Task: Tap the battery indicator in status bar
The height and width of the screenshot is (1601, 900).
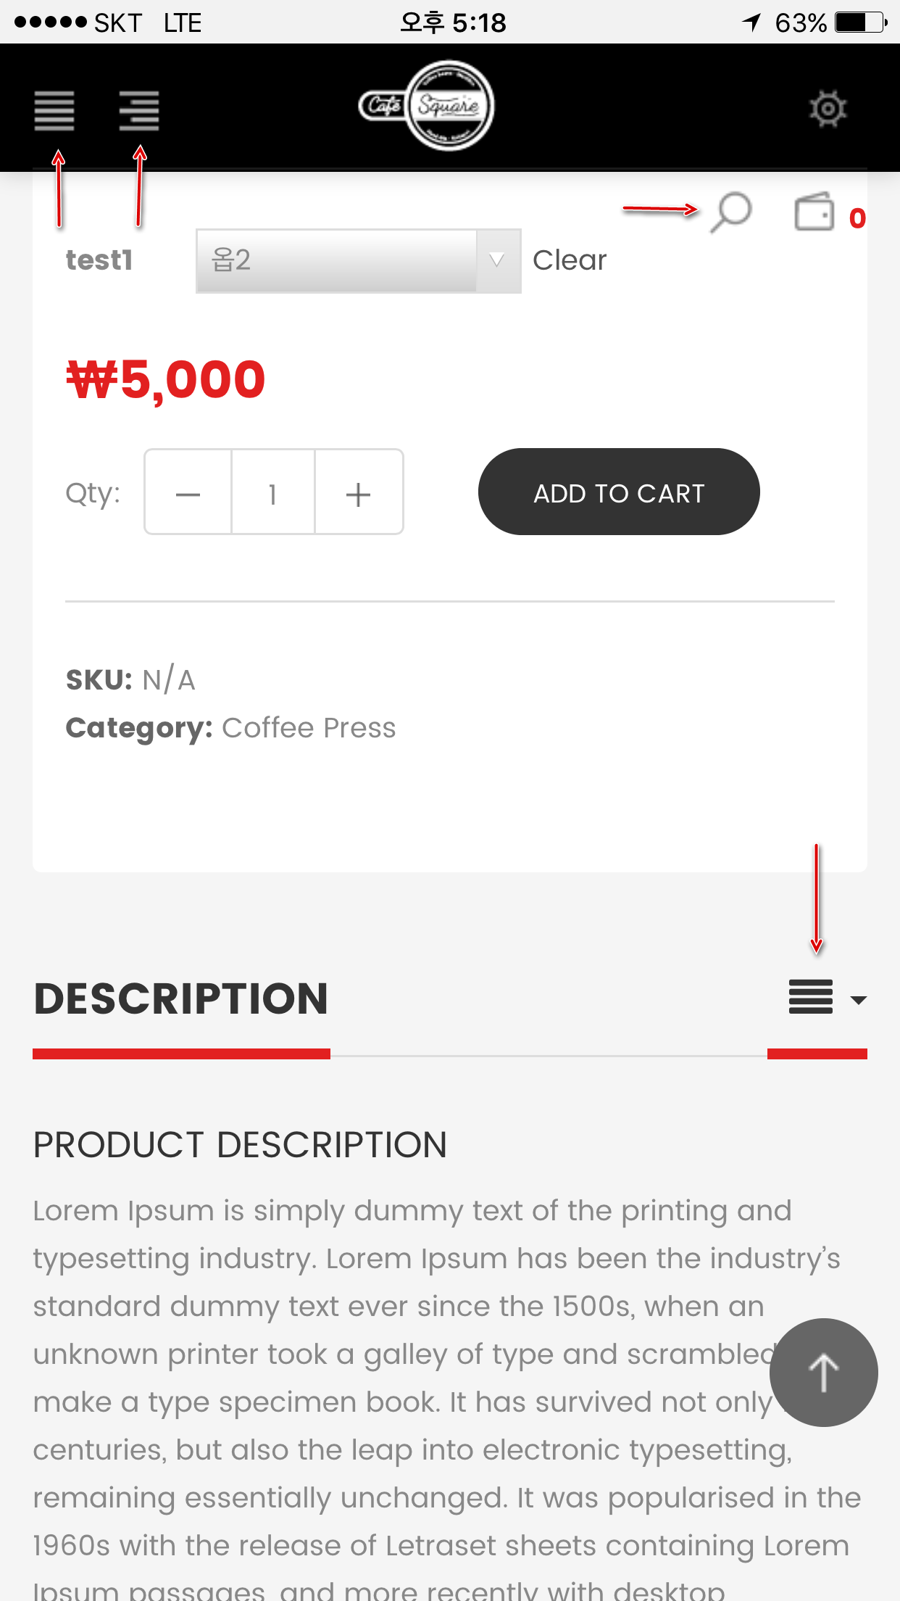Action: point(860,23)
